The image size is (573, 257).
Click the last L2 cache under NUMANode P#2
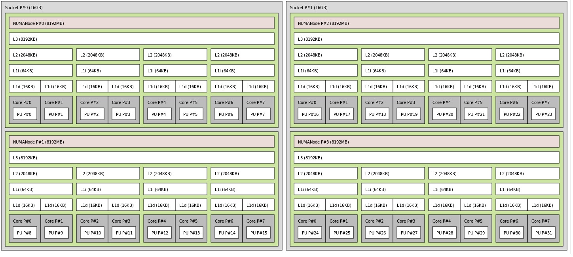pos(527,54)
